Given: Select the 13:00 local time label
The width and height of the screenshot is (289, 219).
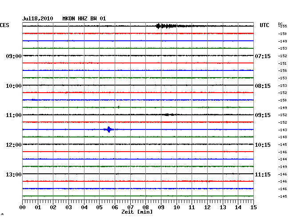Looking at the screenshot, I should (14, 174).
